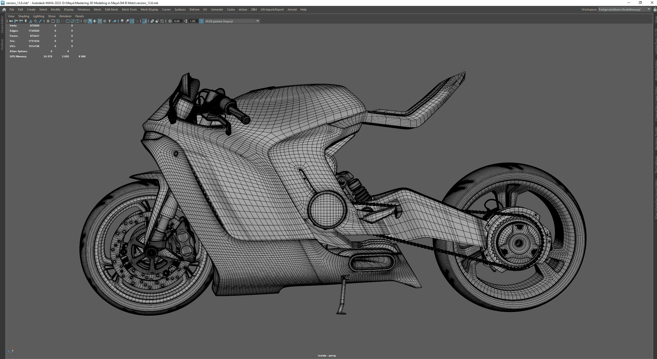Toggle color management ON button
Viewport: 657px width, 359px height.
(201, 21)
